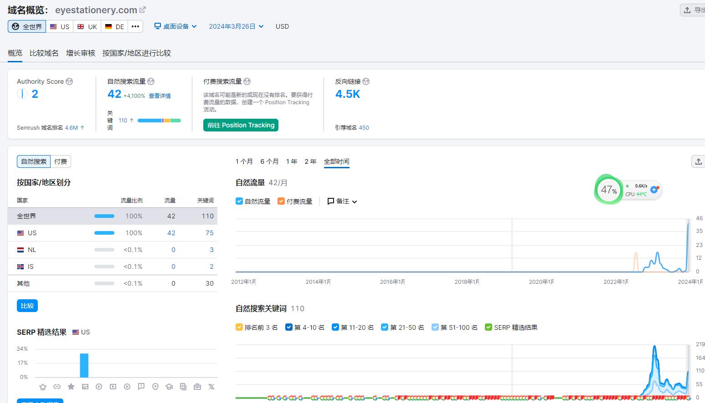Open US keywords count 75 link
This screenshot has width=705, height=403.
click(210, 233)
